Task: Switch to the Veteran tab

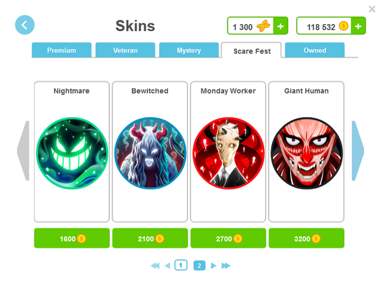Action: point(125,50)
